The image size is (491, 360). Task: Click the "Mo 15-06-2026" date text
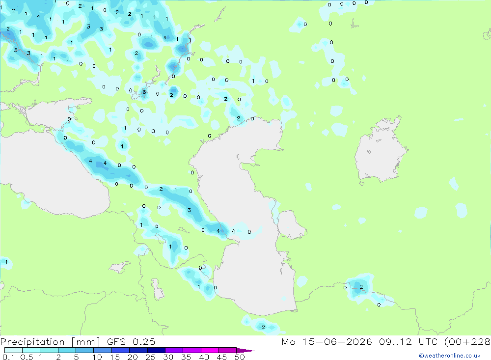point(327,341)
